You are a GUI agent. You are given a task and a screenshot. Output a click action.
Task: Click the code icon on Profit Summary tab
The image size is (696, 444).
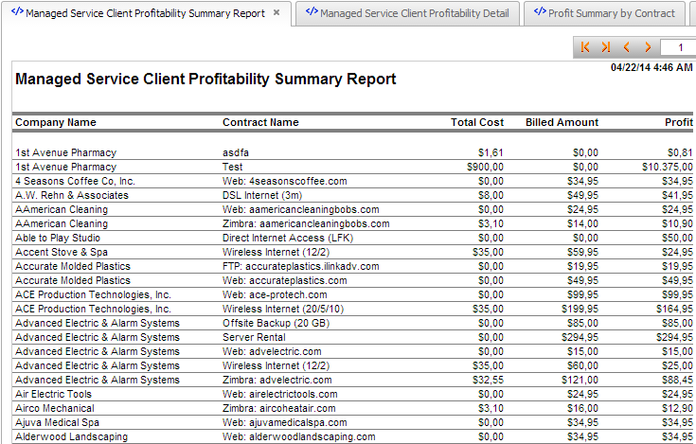[x=540, y=11]
